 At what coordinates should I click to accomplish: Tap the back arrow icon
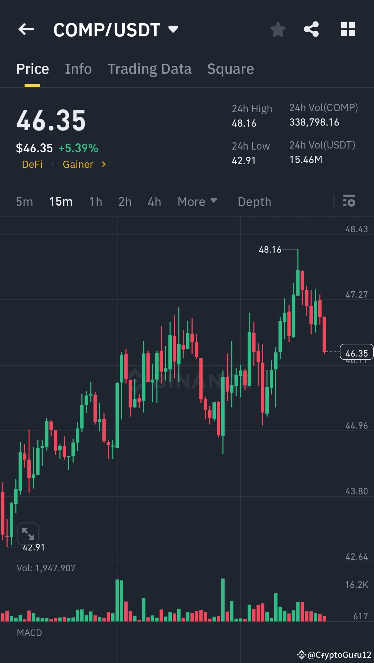tap(26, 29)
